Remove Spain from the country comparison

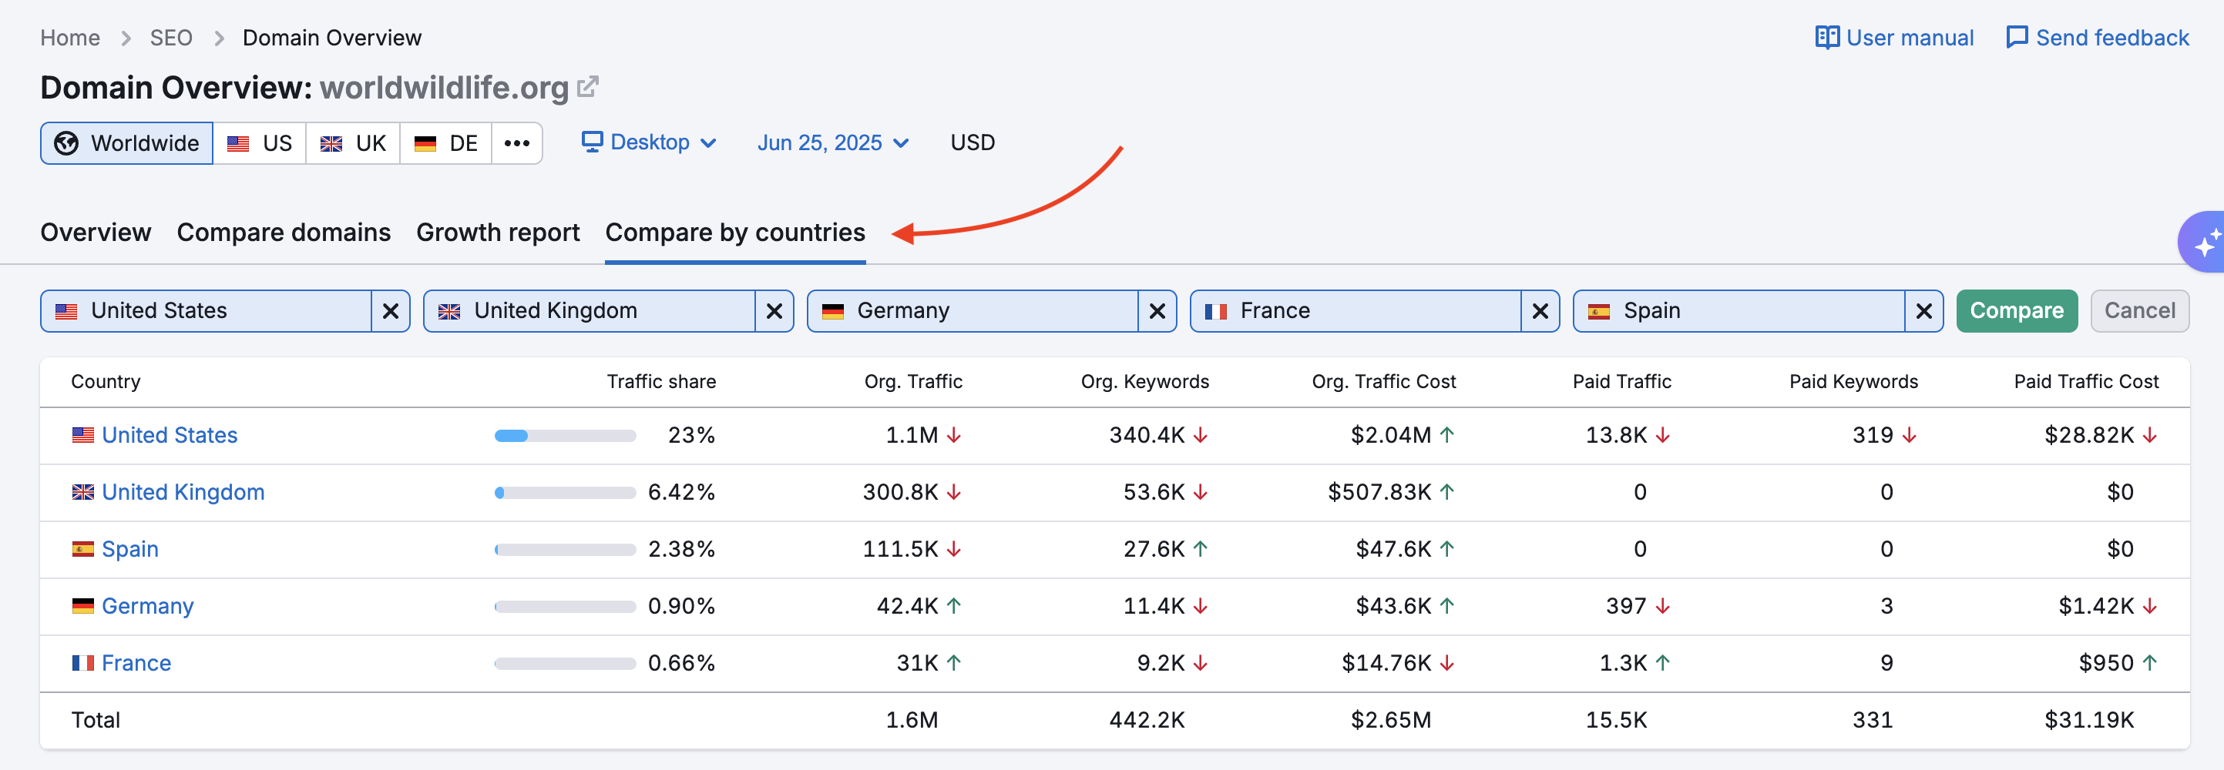(x=1924, y=310)
